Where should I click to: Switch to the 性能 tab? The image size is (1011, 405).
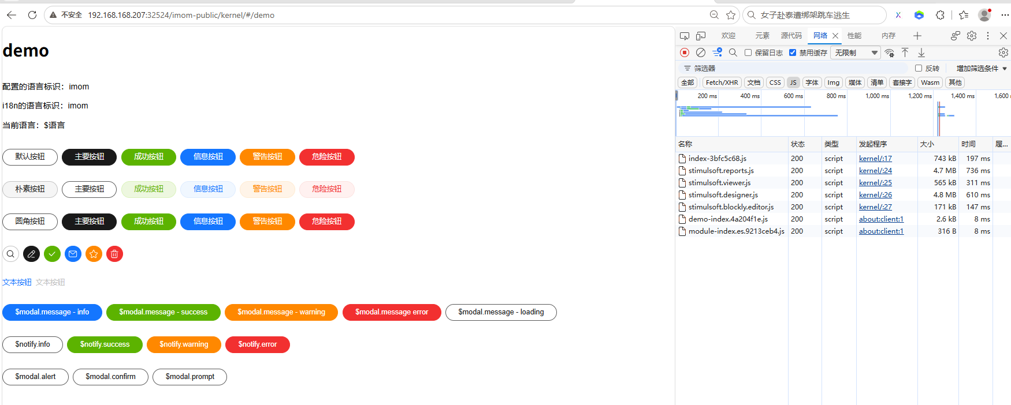tap(854, 36)
